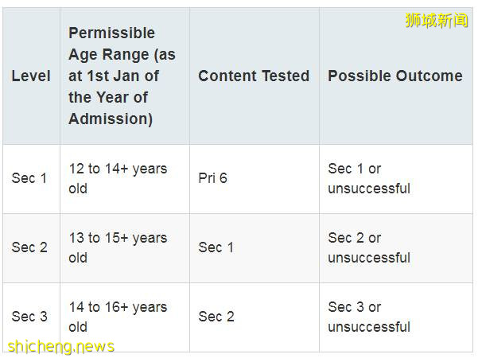Select the Permissible Age Range column header

tap(122, 76)
